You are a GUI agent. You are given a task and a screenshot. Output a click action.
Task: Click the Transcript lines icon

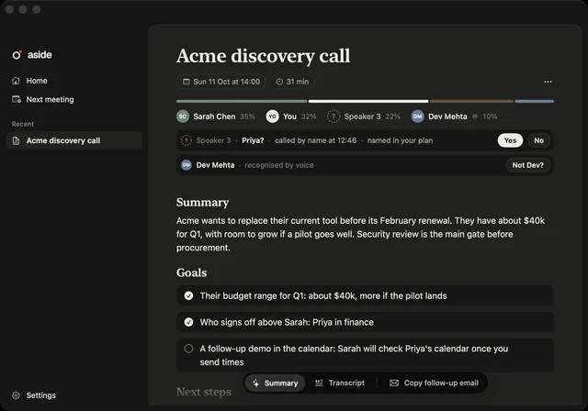click(319, 383)
